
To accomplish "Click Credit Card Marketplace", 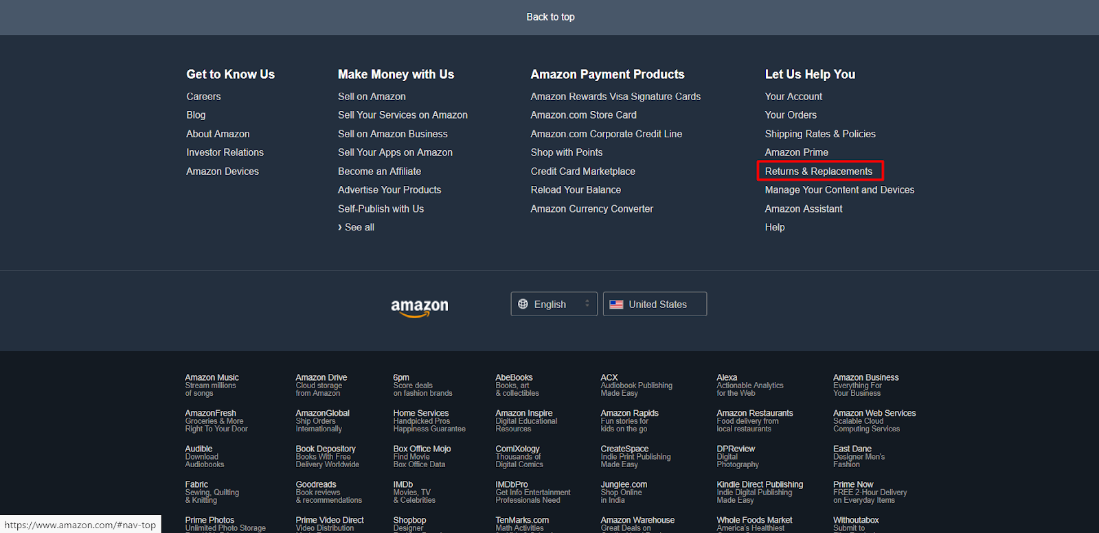I will point(582,171).
